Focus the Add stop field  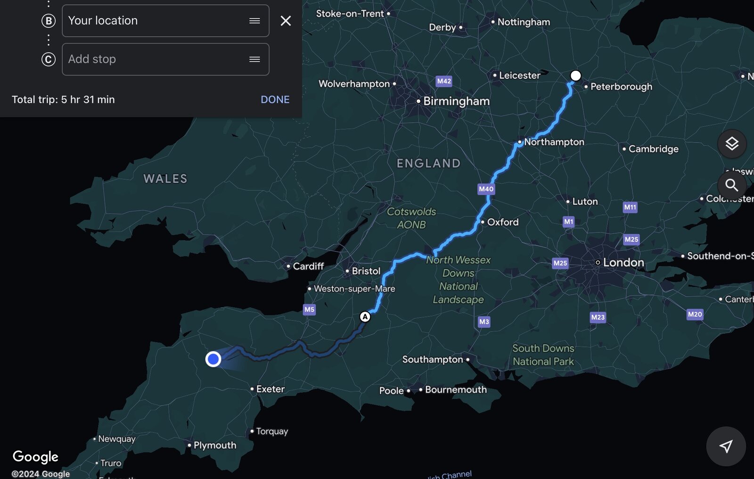pyautogui.click(x=165, y=59)
